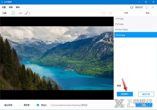Viewport: 157px width, 110px height.
Task: Select town.jpg in the file list
Action: [119, 19]
